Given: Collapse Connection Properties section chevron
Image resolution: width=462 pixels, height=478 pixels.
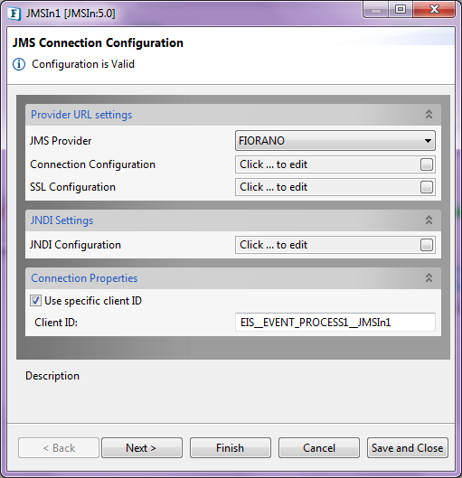Looking at the screenshot, I should [x=429, y=277].
